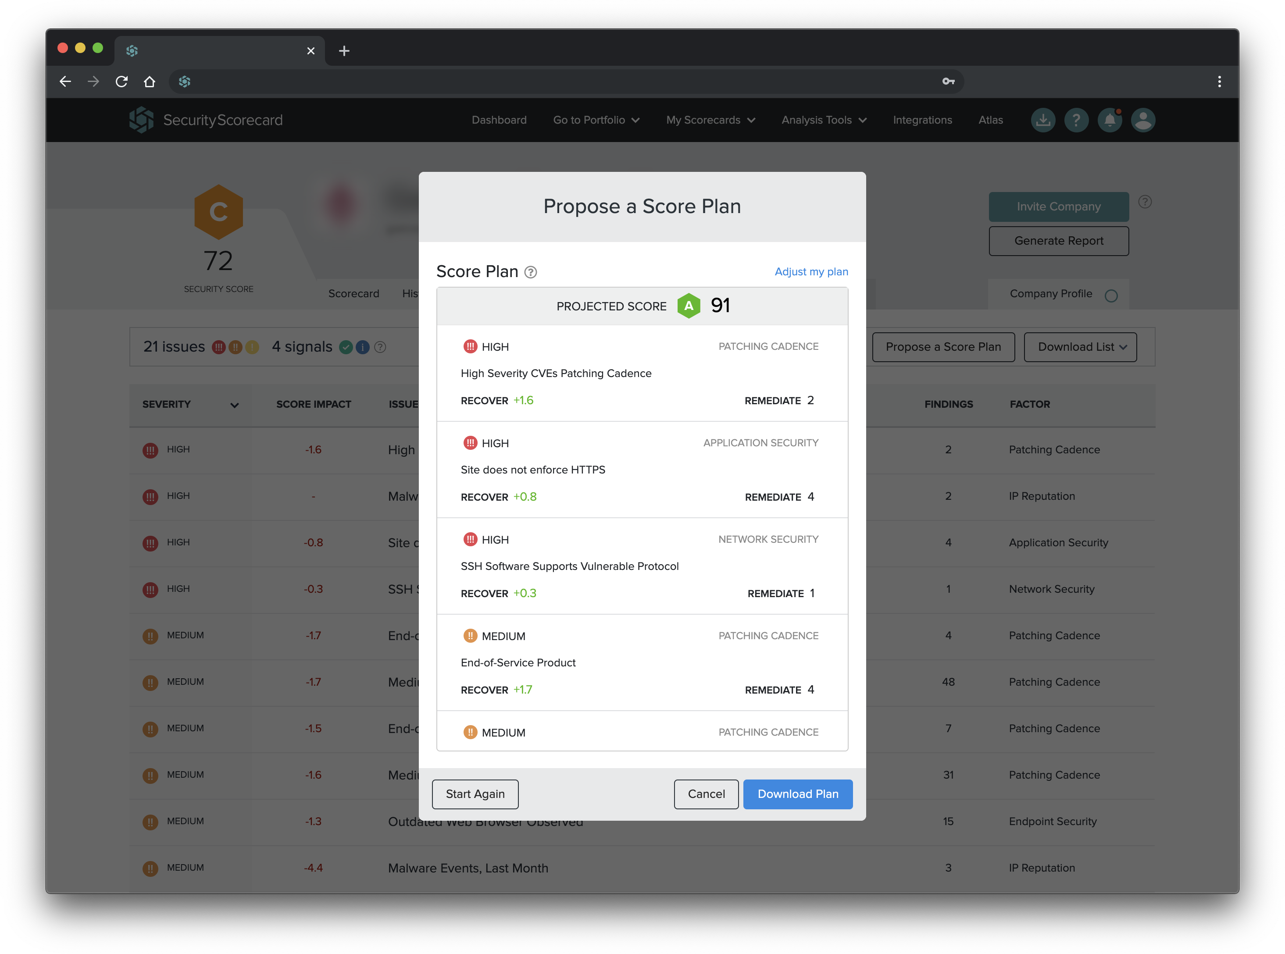Click the Adjust my plan link
The width and height of the screenshot is (1285, 954).
811,271
